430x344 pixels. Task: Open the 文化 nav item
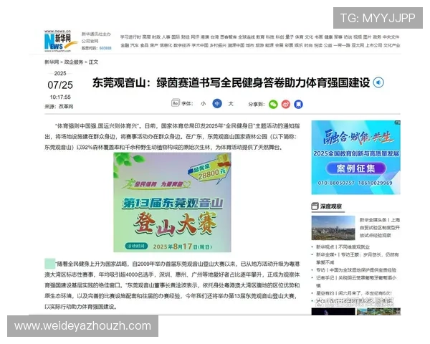[x=309, y=37]
